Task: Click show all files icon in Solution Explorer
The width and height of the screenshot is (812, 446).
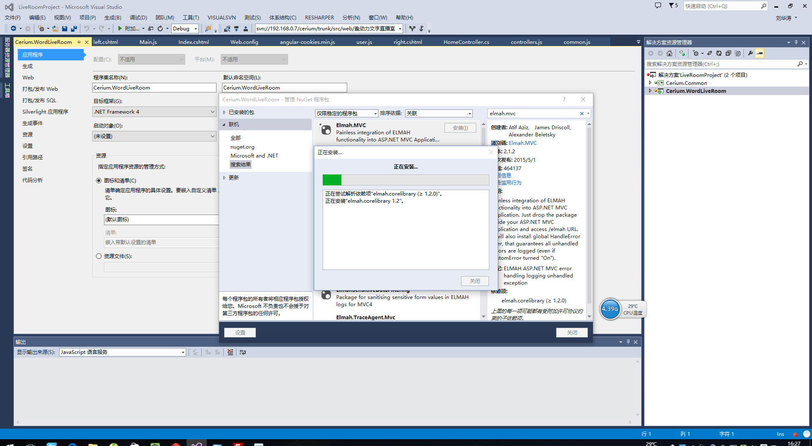Action: (738, 53)
